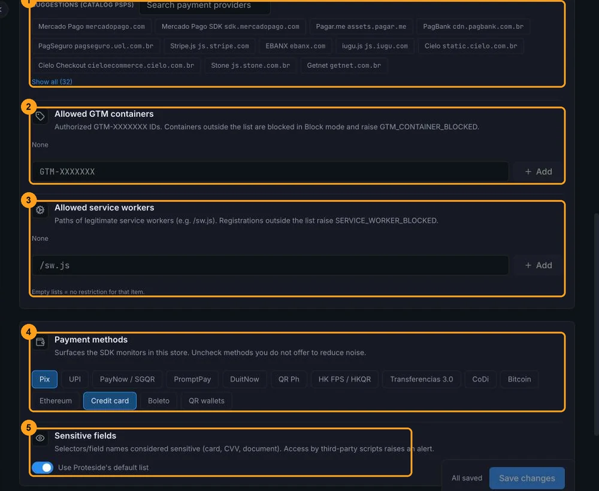Screen dimensions: 599x491
Task: Enable Transferencias 3.0 payment method
Action: click(421, 379)
